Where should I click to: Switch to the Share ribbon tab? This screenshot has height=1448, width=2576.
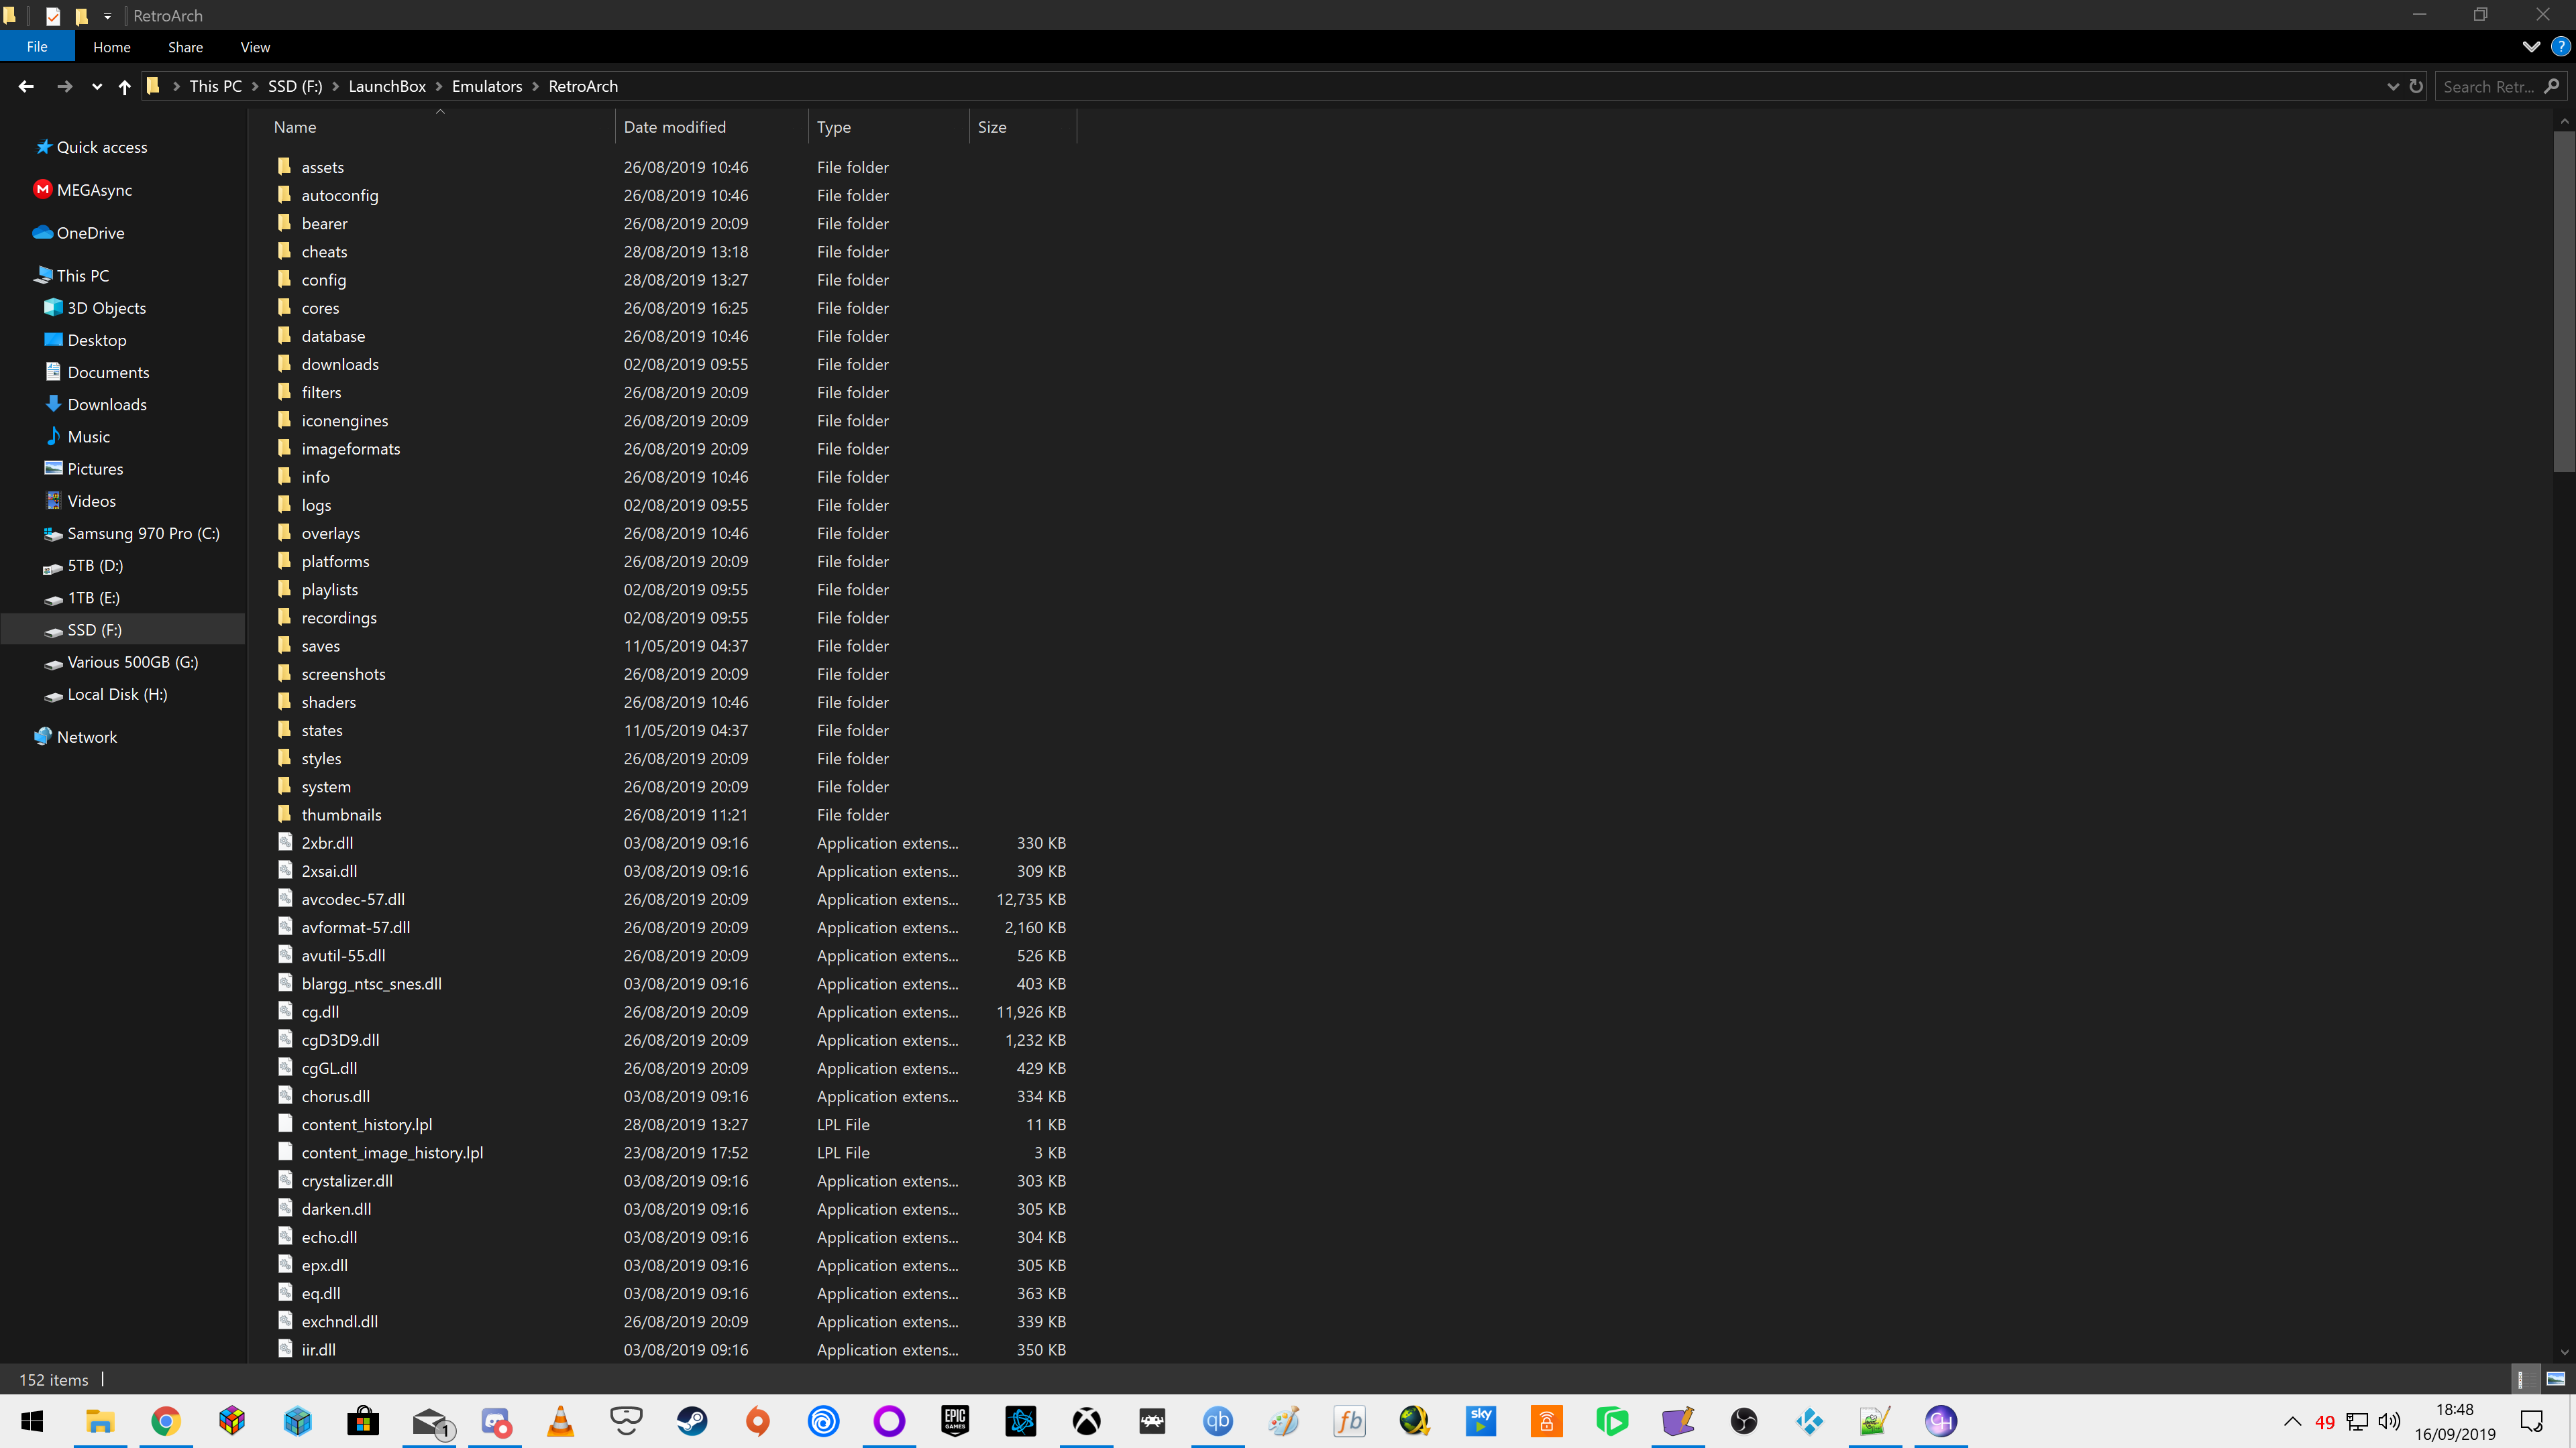[185, 47]
